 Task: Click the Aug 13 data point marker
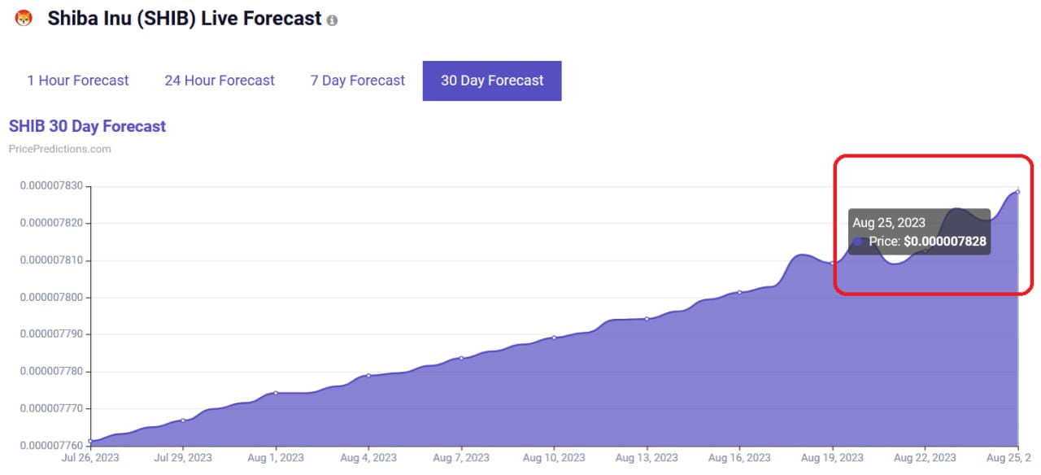[647, 319]
